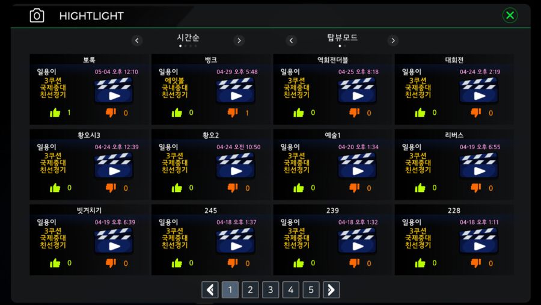Dislike the 245 highlight clip
Image resolution: width=541 pixels, height=305 pixels.
[233, 263]
